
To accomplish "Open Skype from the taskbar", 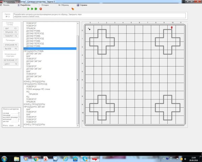I will click(86, 159).
